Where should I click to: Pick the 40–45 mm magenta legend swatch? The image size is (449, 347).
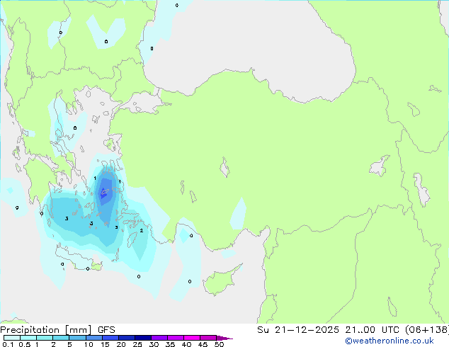tap(192, 338)
